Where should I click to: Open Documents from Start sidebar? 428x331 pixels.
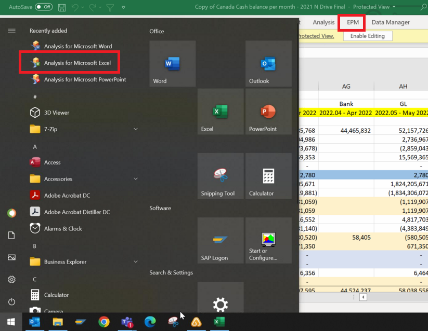pyautogui.click(x=11, y=235)
